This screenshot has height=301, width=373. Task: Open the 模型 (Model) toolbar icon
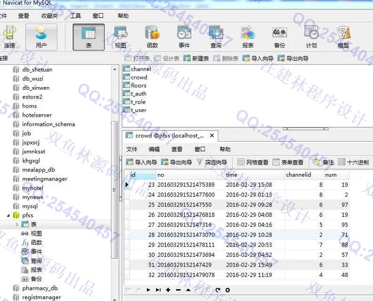pyautogui.click(x=343, y=37)
